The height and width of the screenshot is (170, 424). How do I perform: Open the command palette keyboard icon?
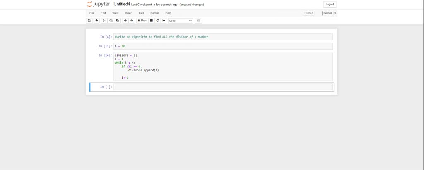tap(198, 21)
